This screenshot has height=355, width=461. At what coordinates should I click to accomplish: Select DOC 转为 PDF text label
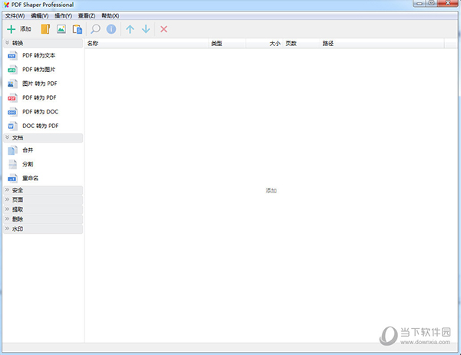point(41,126)
